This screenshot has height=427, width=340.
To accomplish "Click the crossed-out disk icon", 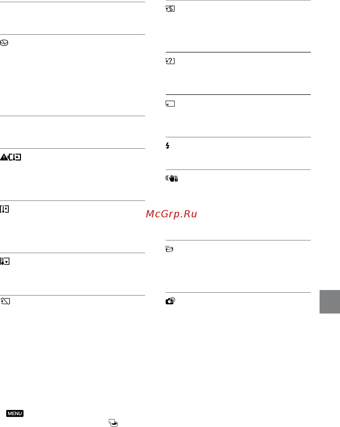I will tap(4, 43).
